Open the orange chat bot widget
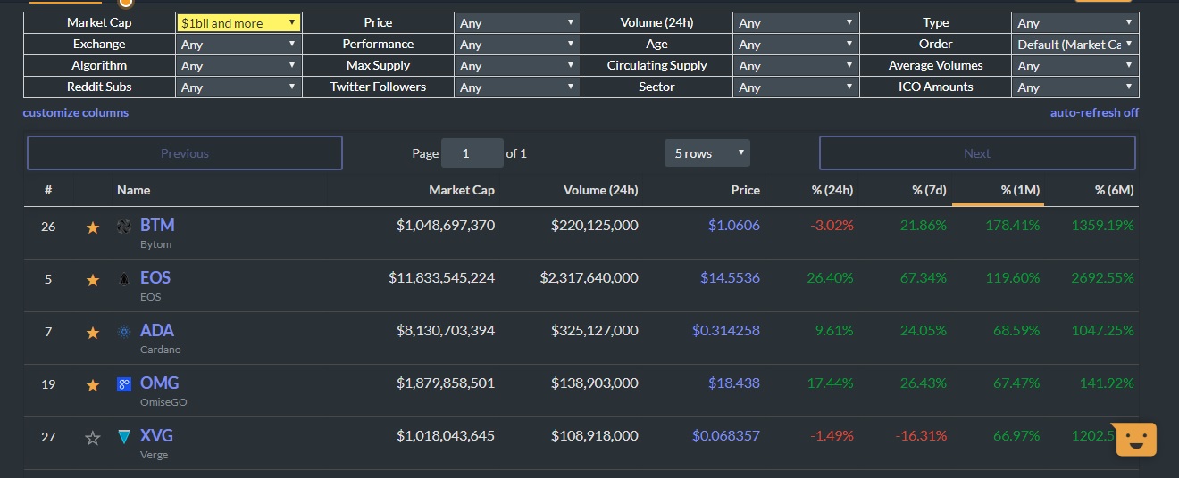1179x478 pixels. point(1135,440)
